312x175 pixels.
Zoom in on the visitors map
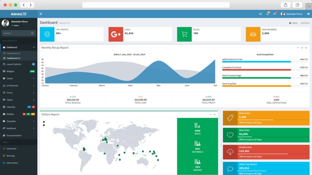tap(44, 122)
